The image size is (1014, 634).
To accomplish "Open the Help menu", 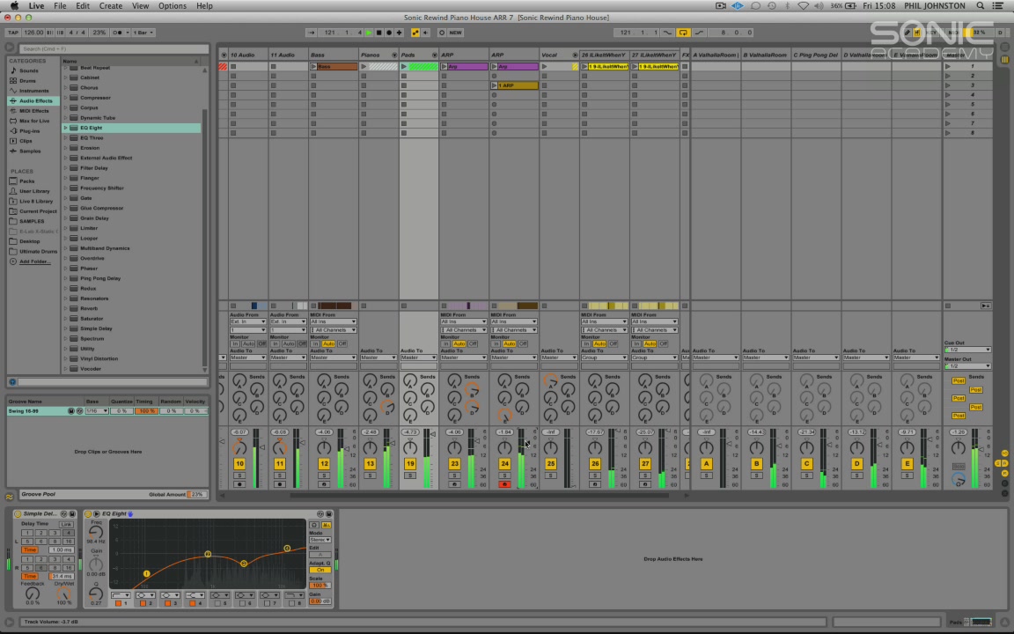I will [x=204, y=6].
